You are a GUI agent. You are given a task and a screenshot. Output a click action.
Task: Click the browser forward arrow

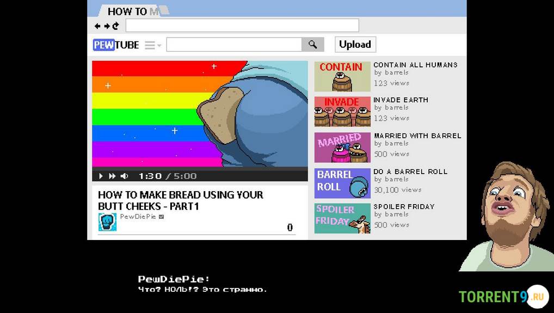tap(107, 26)
